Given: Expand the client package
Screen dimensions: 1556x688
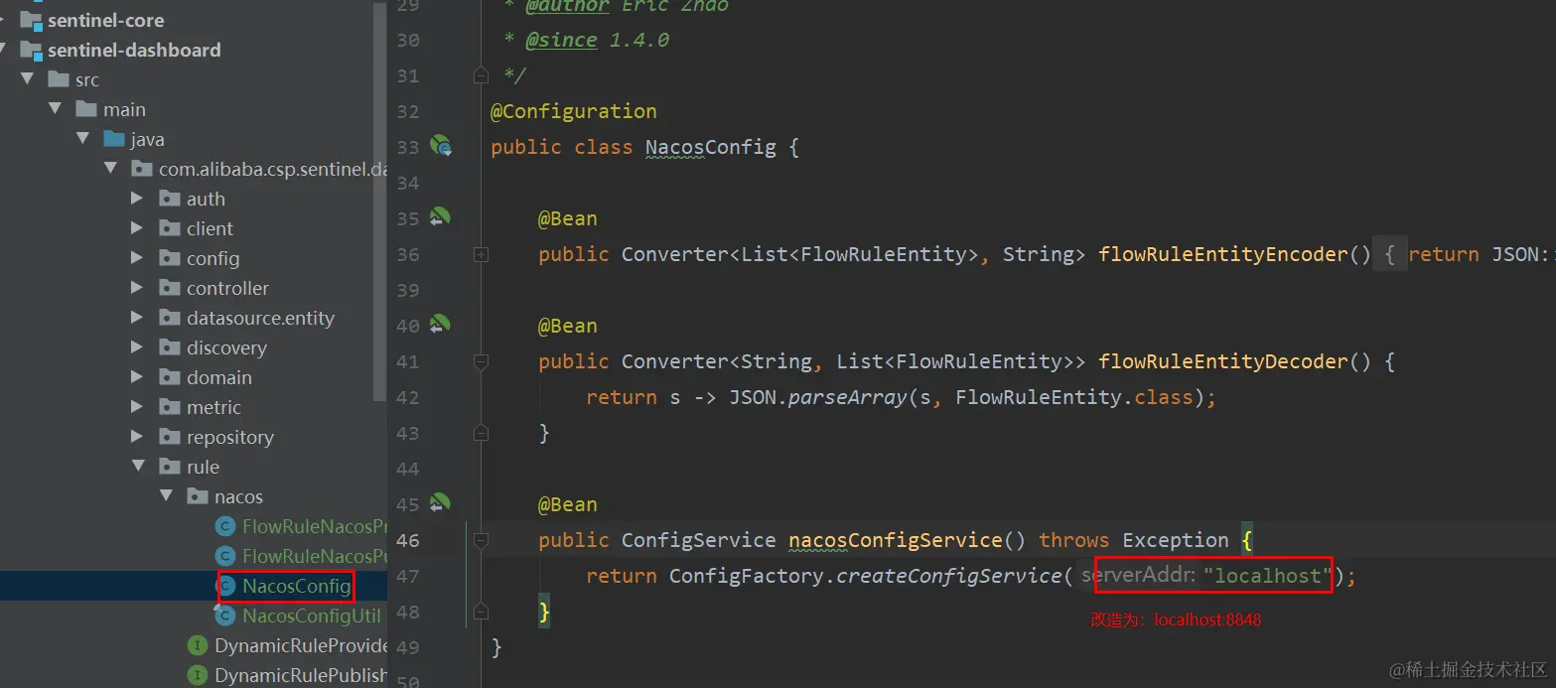Looking at the screenshot, I should point(137,228).
